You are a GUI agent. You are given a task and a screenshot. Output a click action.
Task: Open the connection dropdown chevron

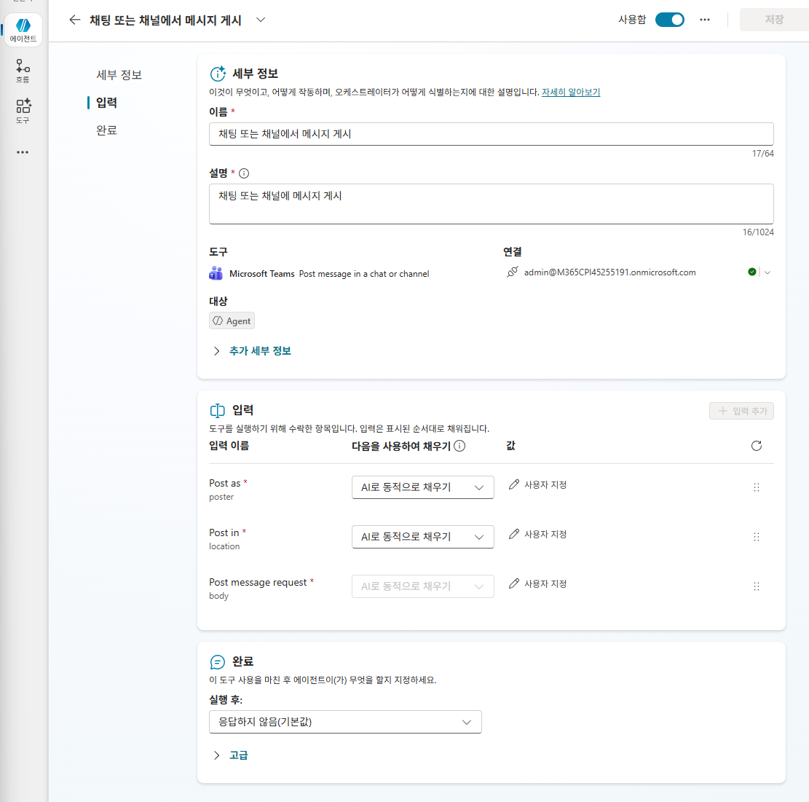[767, 272]
